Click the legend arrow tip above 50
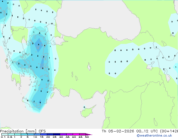The height and width of the screenshot is (138, 178). pos(89,134)
